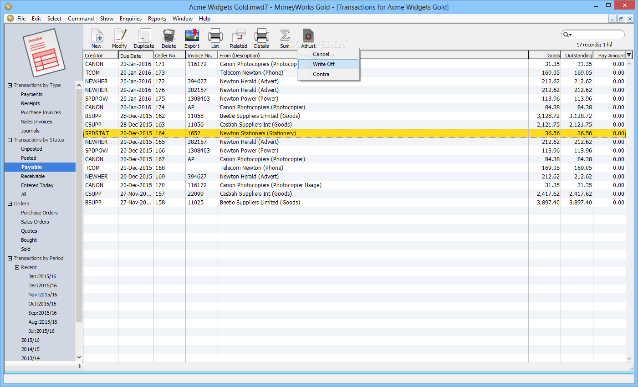Click the Details printer icon
The image size is (638, 387).
(x=261, y=36)
